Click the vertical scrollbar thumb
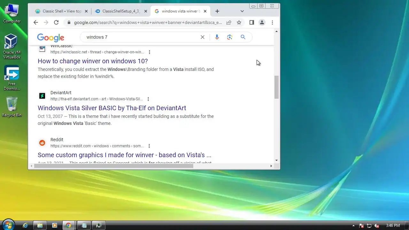This screenshot has height=230, width=409. 276,87
